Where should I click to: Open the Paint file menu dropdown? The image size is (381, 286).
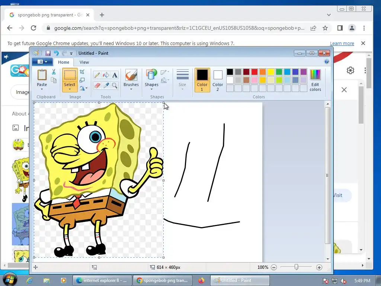tap(42, 62)
